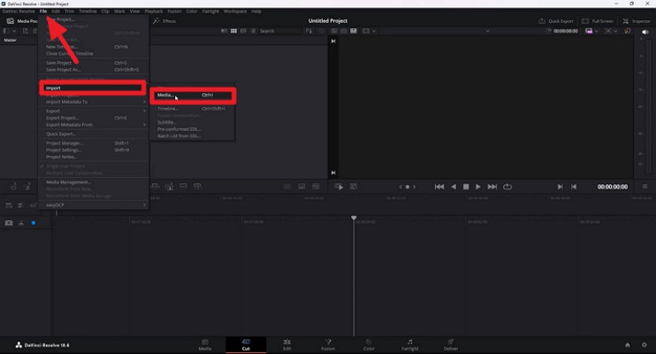Image resolution: width=656 pixels, height=354 pixels.
Task: Switch to the Fusion page
Action: click(328, 345)
